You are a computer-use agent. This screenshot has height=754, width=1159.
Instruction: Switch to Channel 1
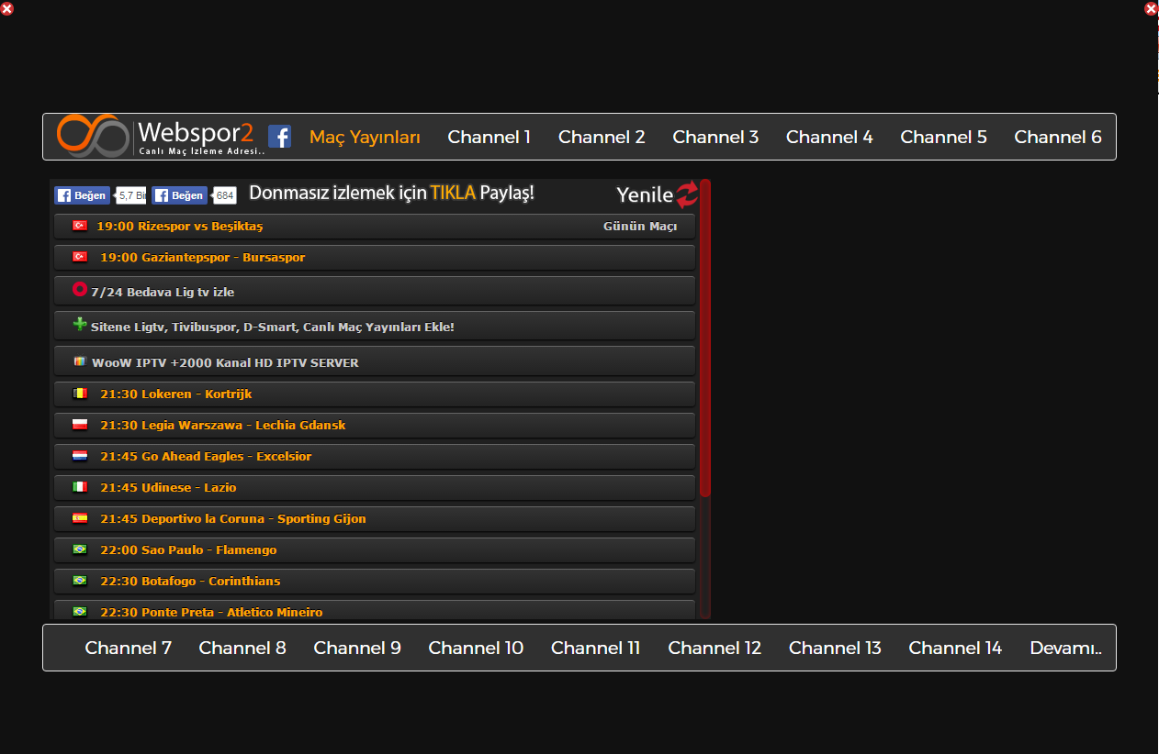tap(489, 137)
